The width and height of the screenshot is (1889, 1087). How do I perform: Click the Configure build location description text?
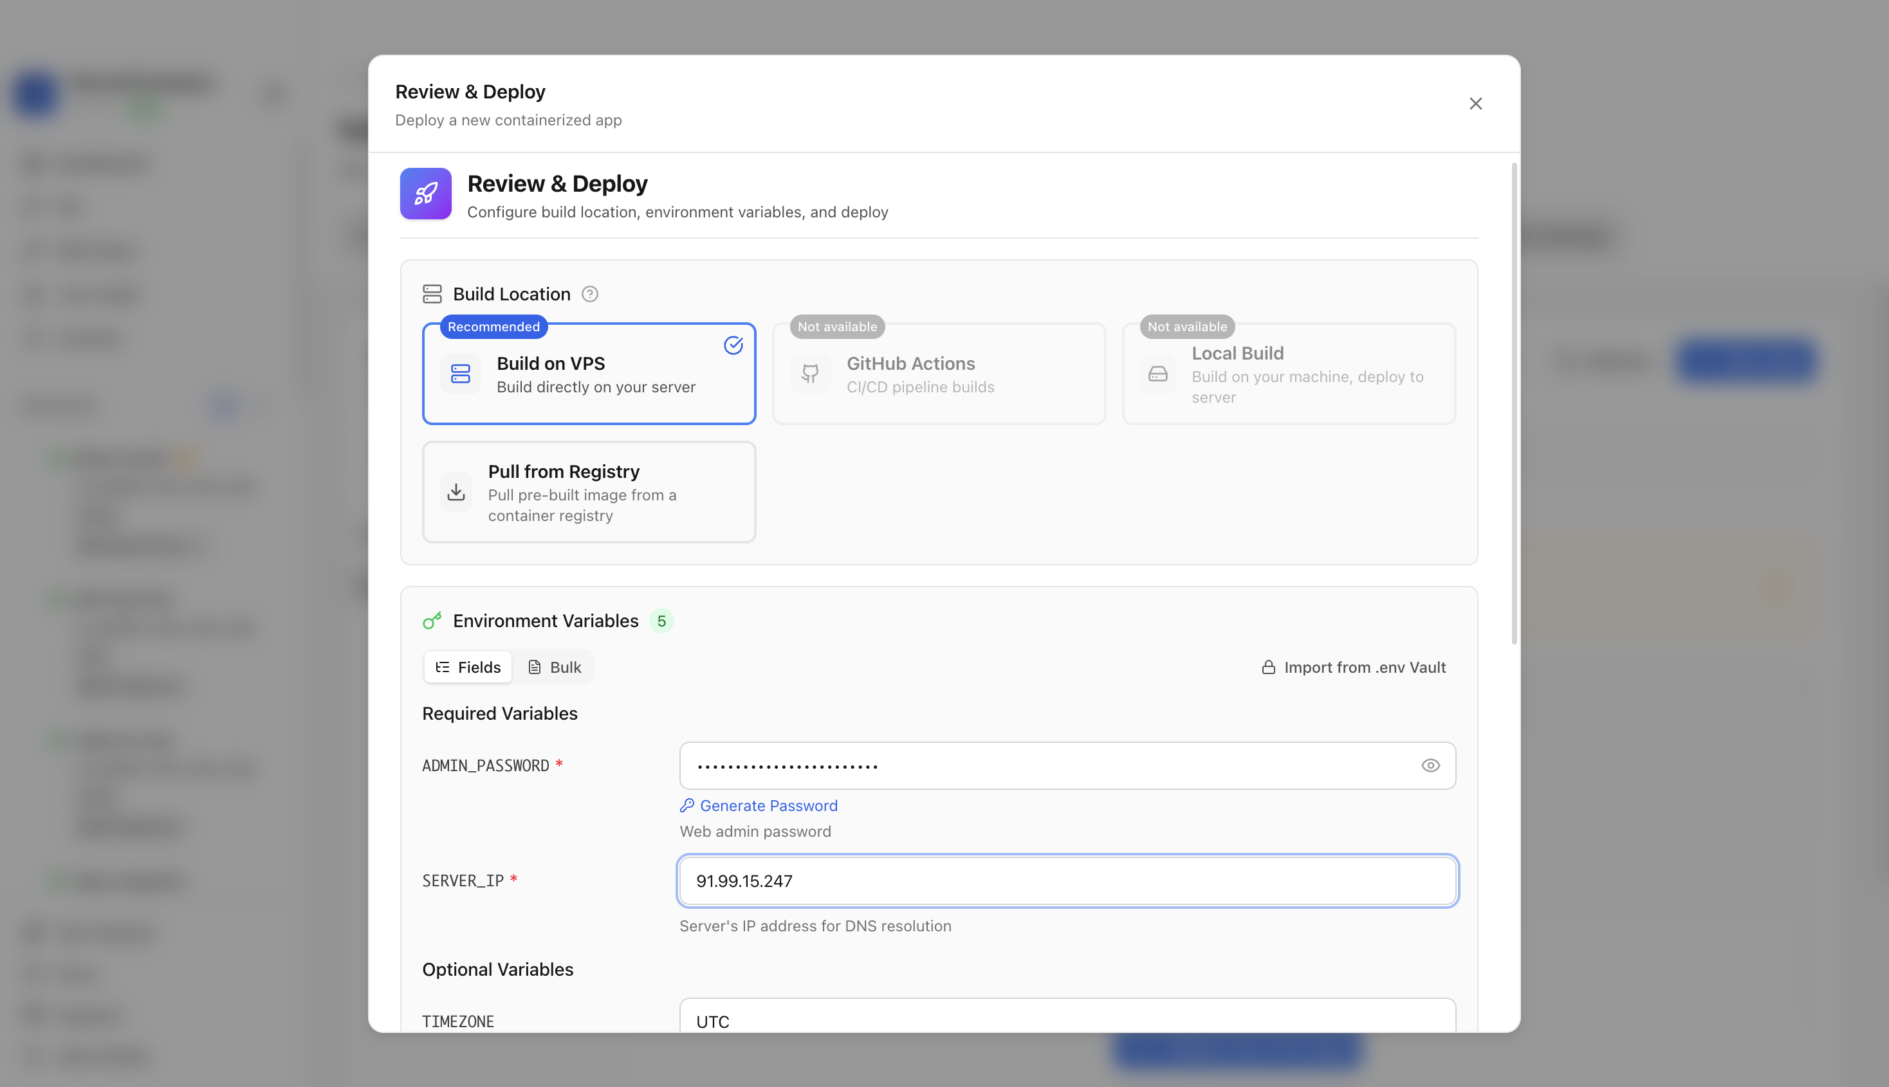[678, 212]
